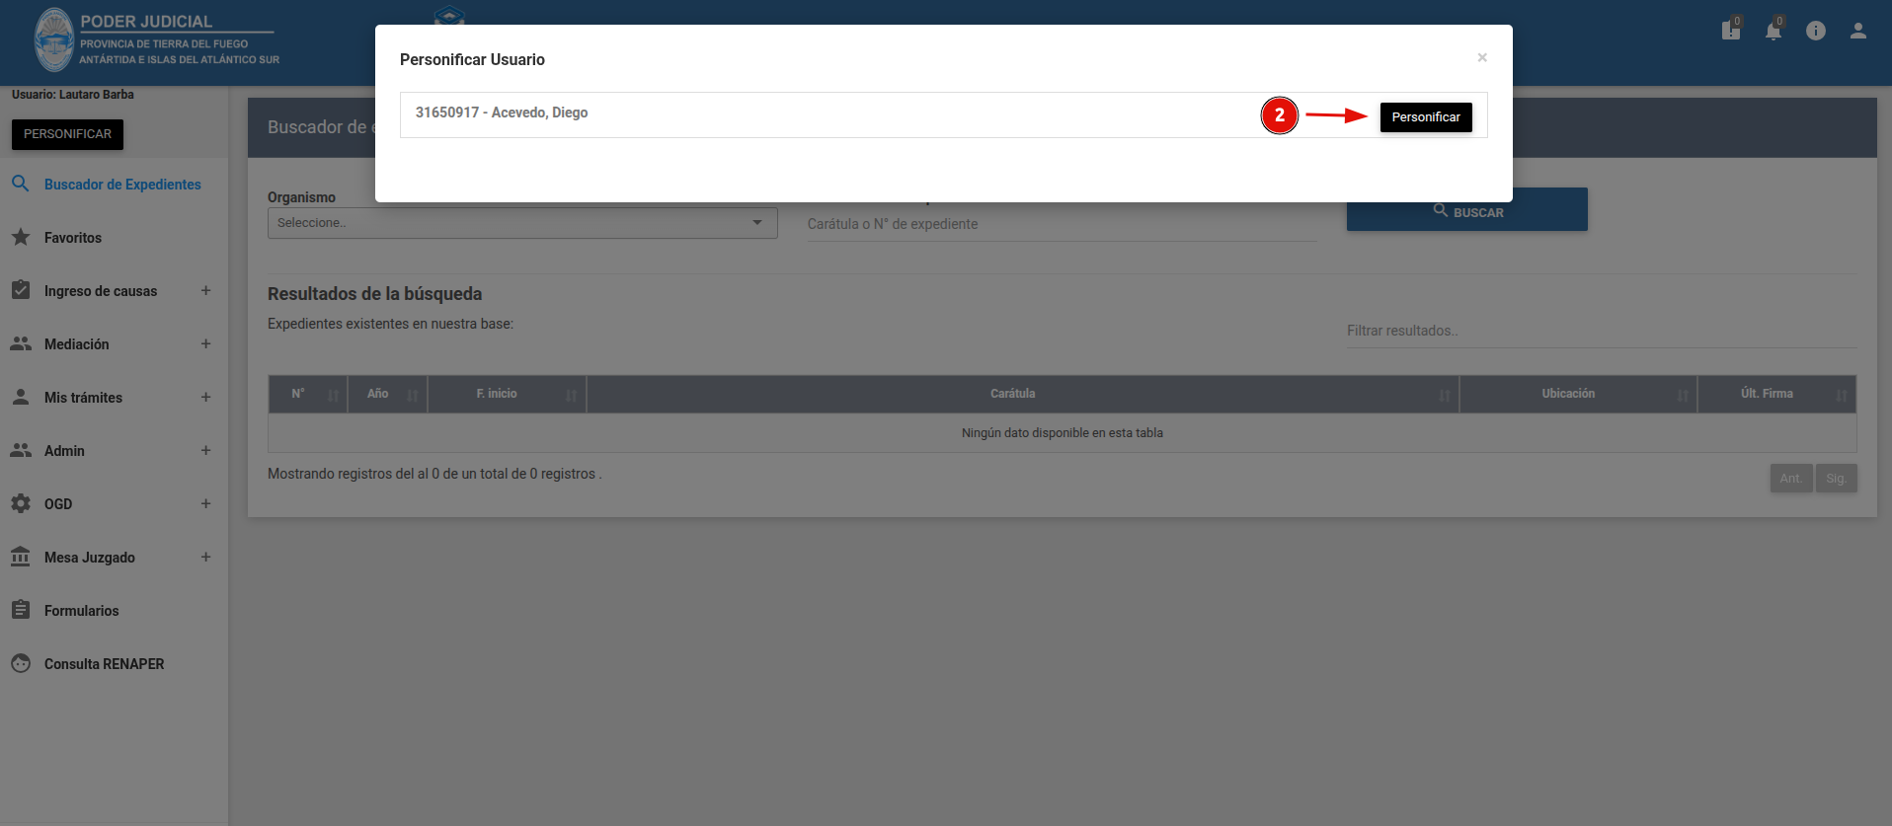Screen dimensions: 1892x826
Task: Click the Favoritos star icon
Action: 21,237
